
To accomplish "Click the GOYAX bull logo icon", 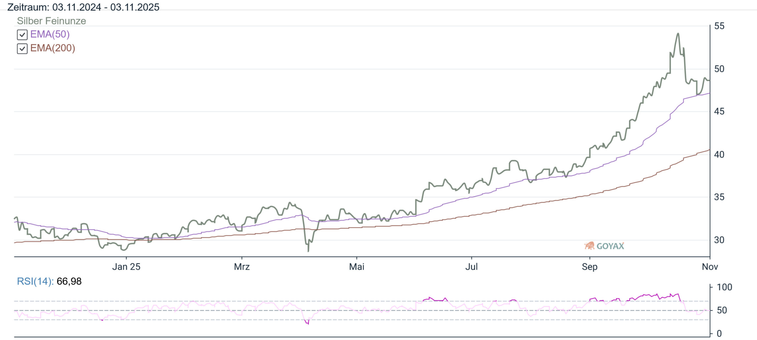I will 589,246.
